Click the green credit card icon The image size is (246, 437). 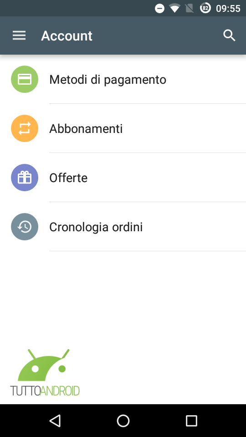coord(25,79)
